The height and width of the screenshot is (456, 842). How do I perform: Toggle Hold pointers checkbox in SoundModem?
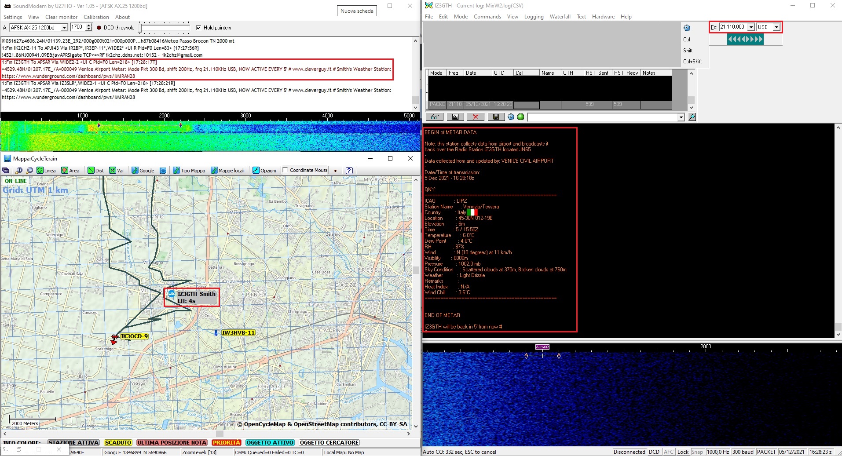pyautogui.click(x=198, y=28)
